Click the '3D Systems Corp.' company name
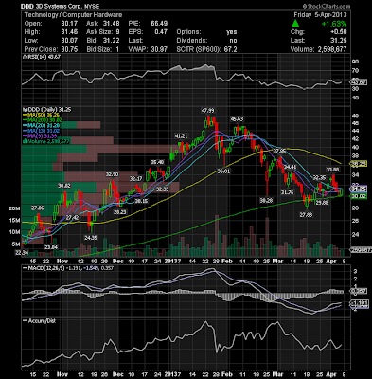This screenshot has width=372, height=379. (x=59, y=6)
